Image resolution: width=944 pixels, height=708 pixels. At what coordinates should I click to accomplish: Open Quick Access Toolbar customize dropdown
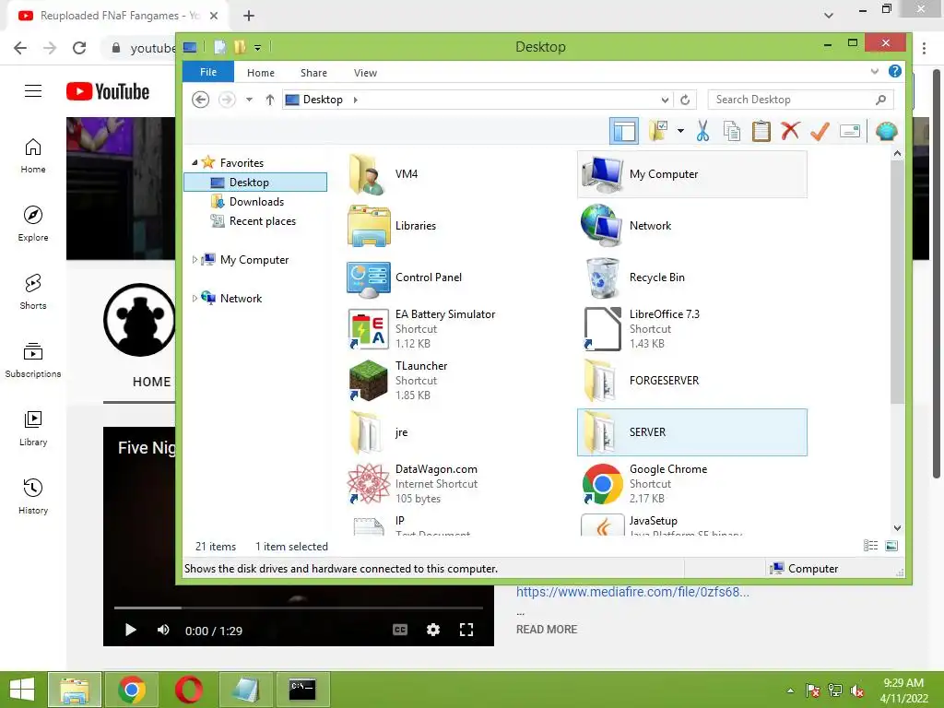(258, 47)
